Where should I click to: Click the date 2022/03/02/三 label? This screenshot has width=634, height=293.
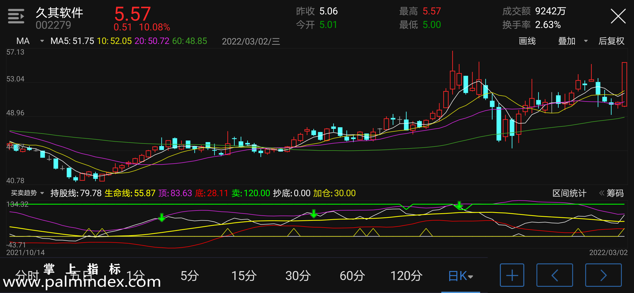coord(251,41)
